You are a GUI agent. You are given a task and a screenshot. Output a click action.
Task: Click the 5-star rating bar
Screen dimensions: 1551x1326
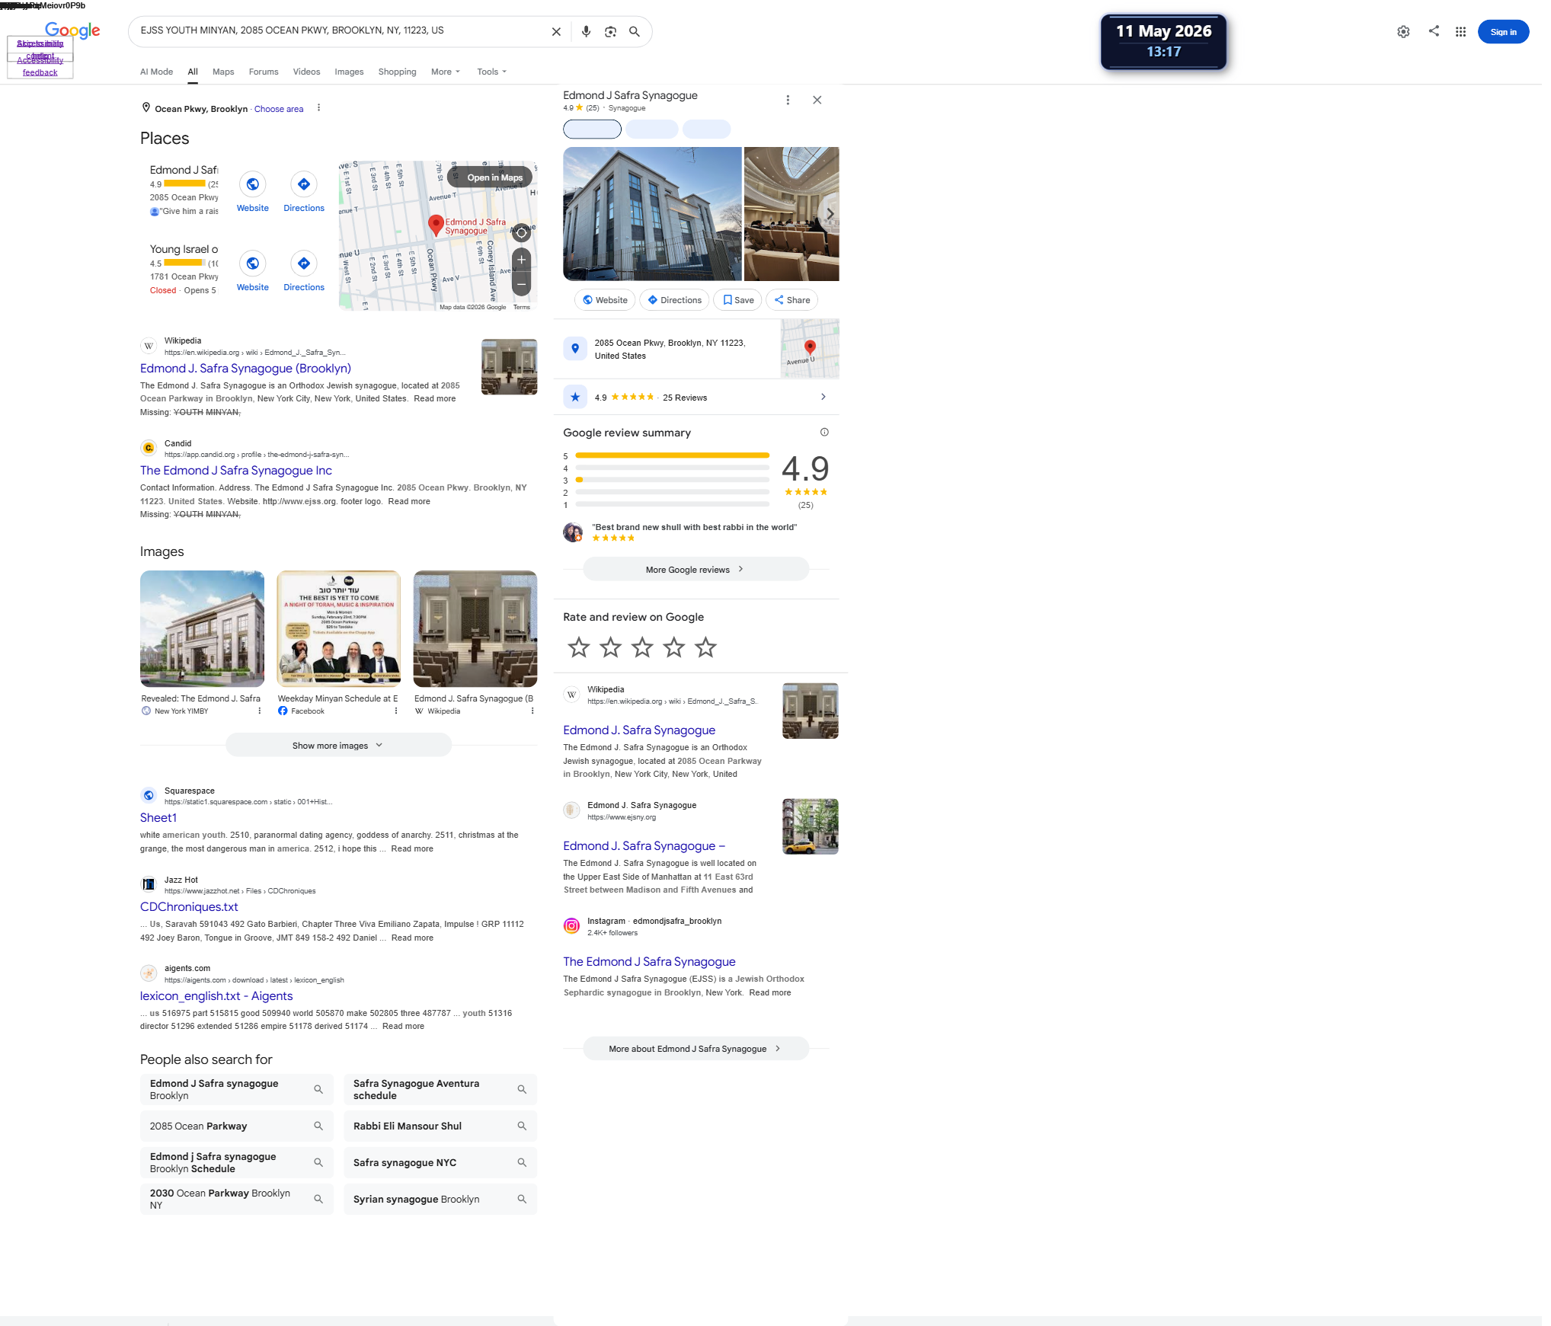pyautogui.click(x=672, y=455)
